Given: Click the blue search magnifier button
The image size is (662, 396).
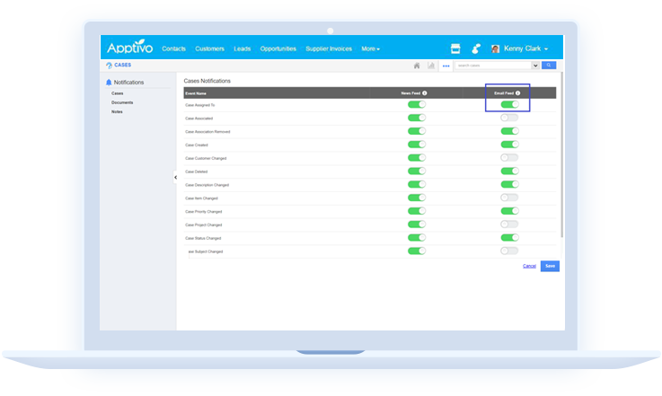Looking at the screenshot, I should click(x=549, y=66).
